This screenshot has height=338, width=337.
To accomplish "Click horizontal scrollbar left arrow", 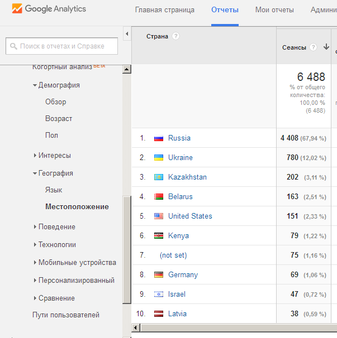I will (x=136, y=328).
